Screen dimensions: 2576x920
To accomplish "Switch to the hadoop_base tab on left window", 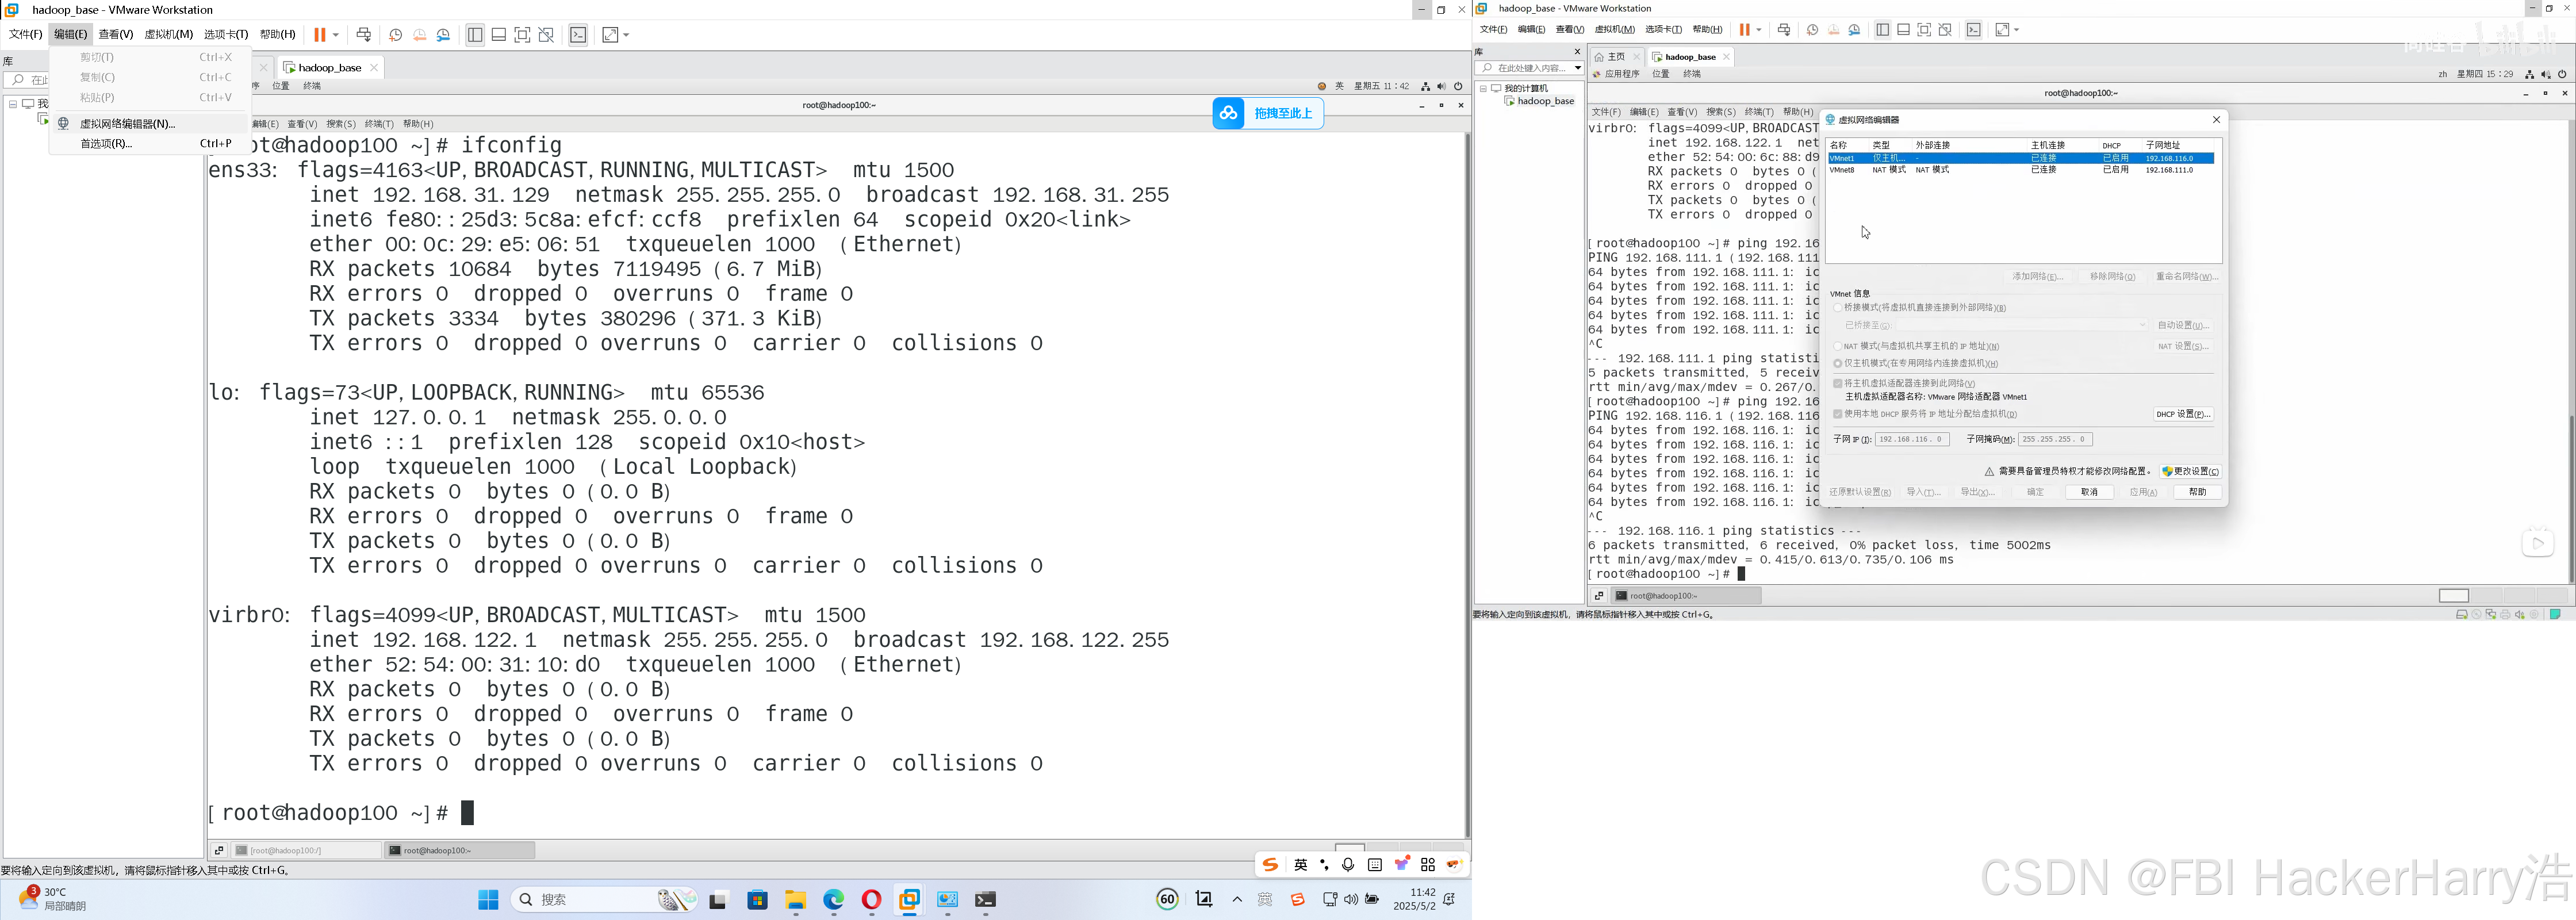I will [329, 67].
